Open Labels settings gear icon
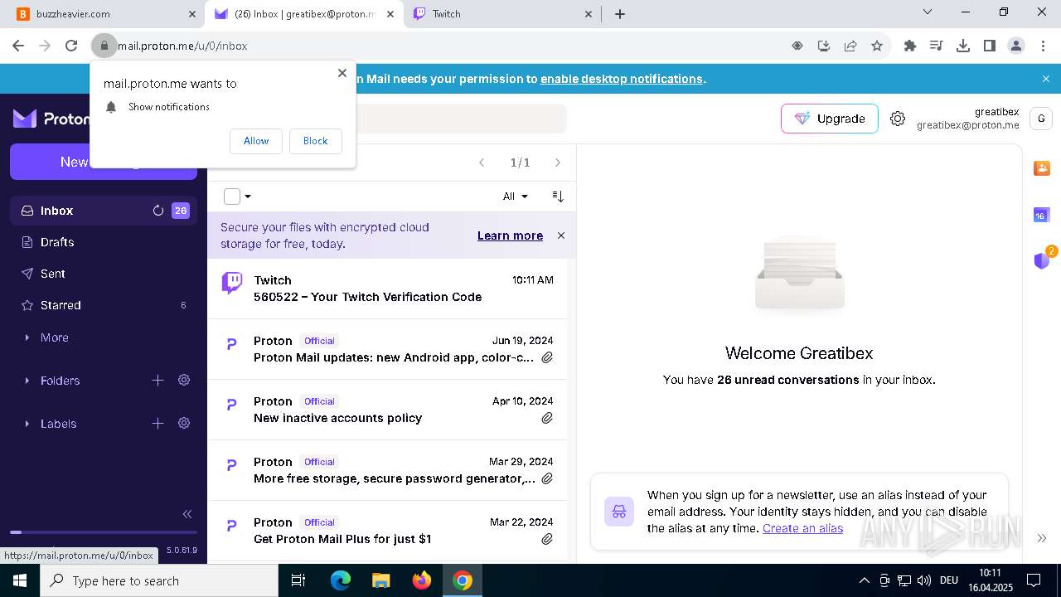This screenshot has width=1061, height=597. pos(184,423)
